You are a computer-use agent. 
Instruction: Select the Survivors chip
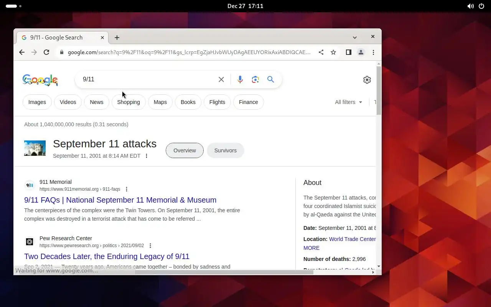tap(226, 150)
